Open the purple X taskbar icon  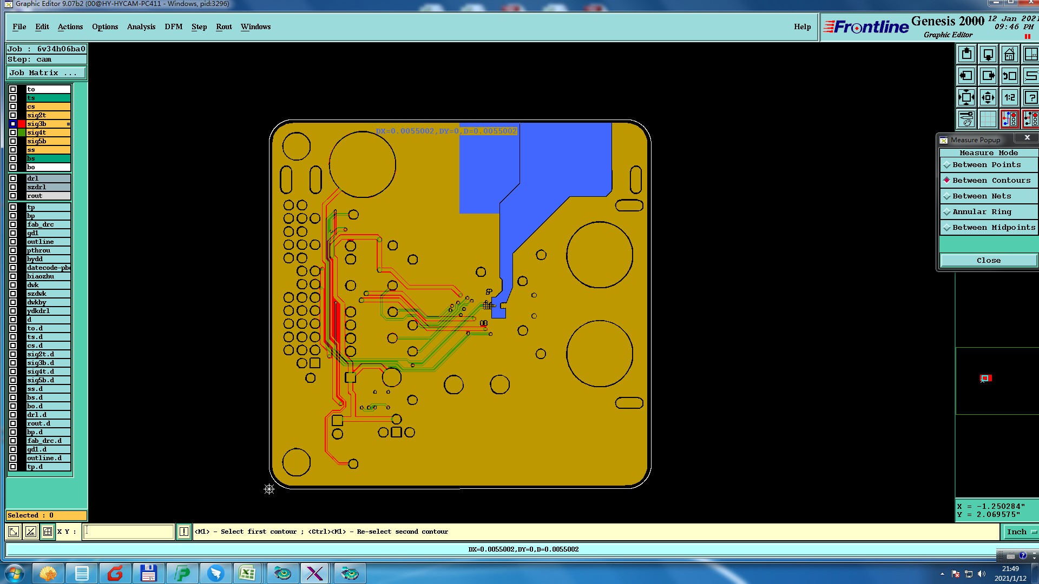click(314, 573)
